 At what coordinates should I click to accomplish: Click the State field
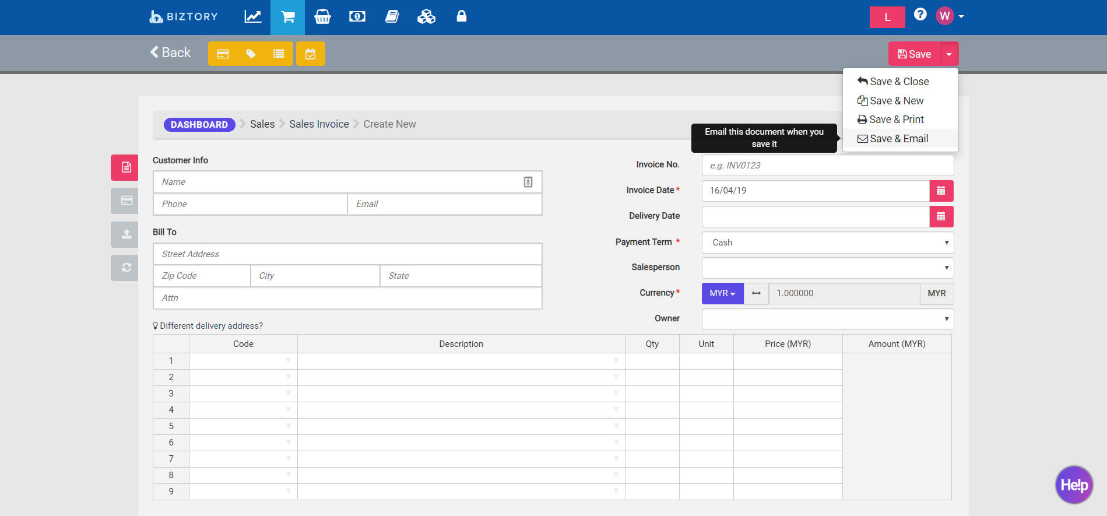pyautogui.click(x=461, y=276)
